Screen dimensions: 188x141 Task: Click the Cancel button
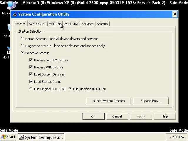117,116
